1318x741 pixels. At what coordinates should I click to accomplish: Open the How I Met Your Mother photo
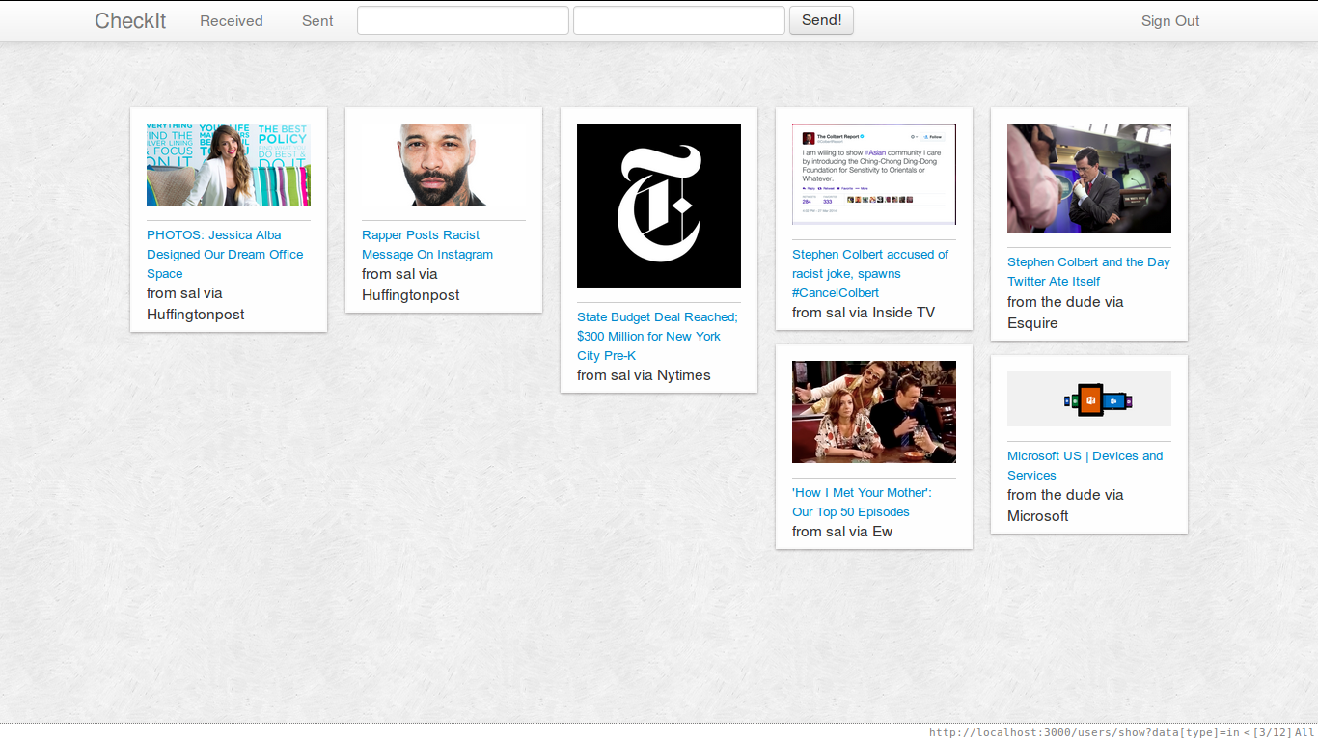coord(874,412)
